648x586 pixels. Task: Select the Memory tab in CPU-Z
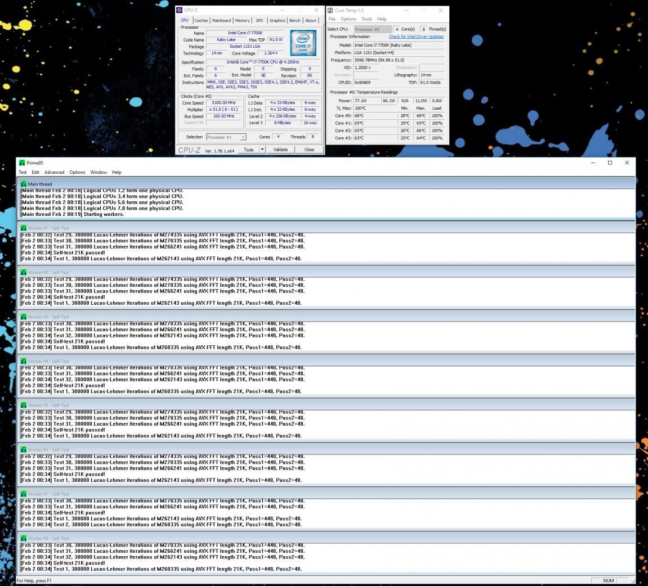[x=242, y=21]
